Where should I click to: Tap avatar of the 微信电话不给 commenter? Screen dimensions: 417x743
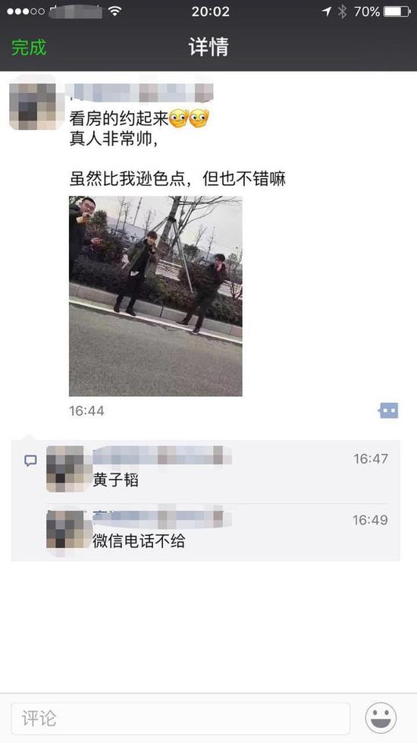pyautogui.click(x=65, y=529)
